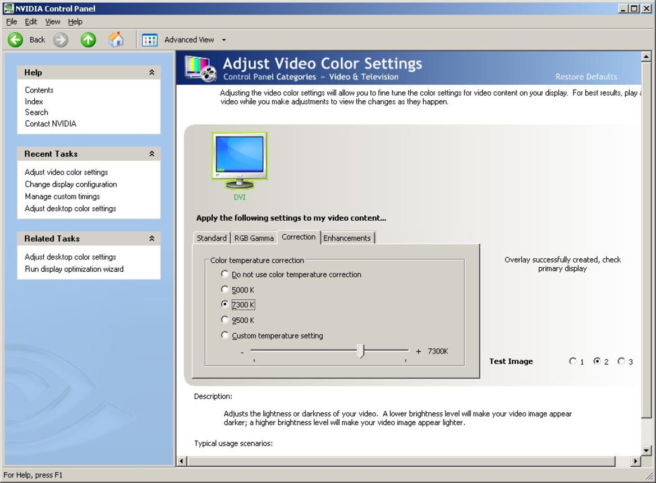Collapse the Related Tasks panel

(x=152, y=239)
